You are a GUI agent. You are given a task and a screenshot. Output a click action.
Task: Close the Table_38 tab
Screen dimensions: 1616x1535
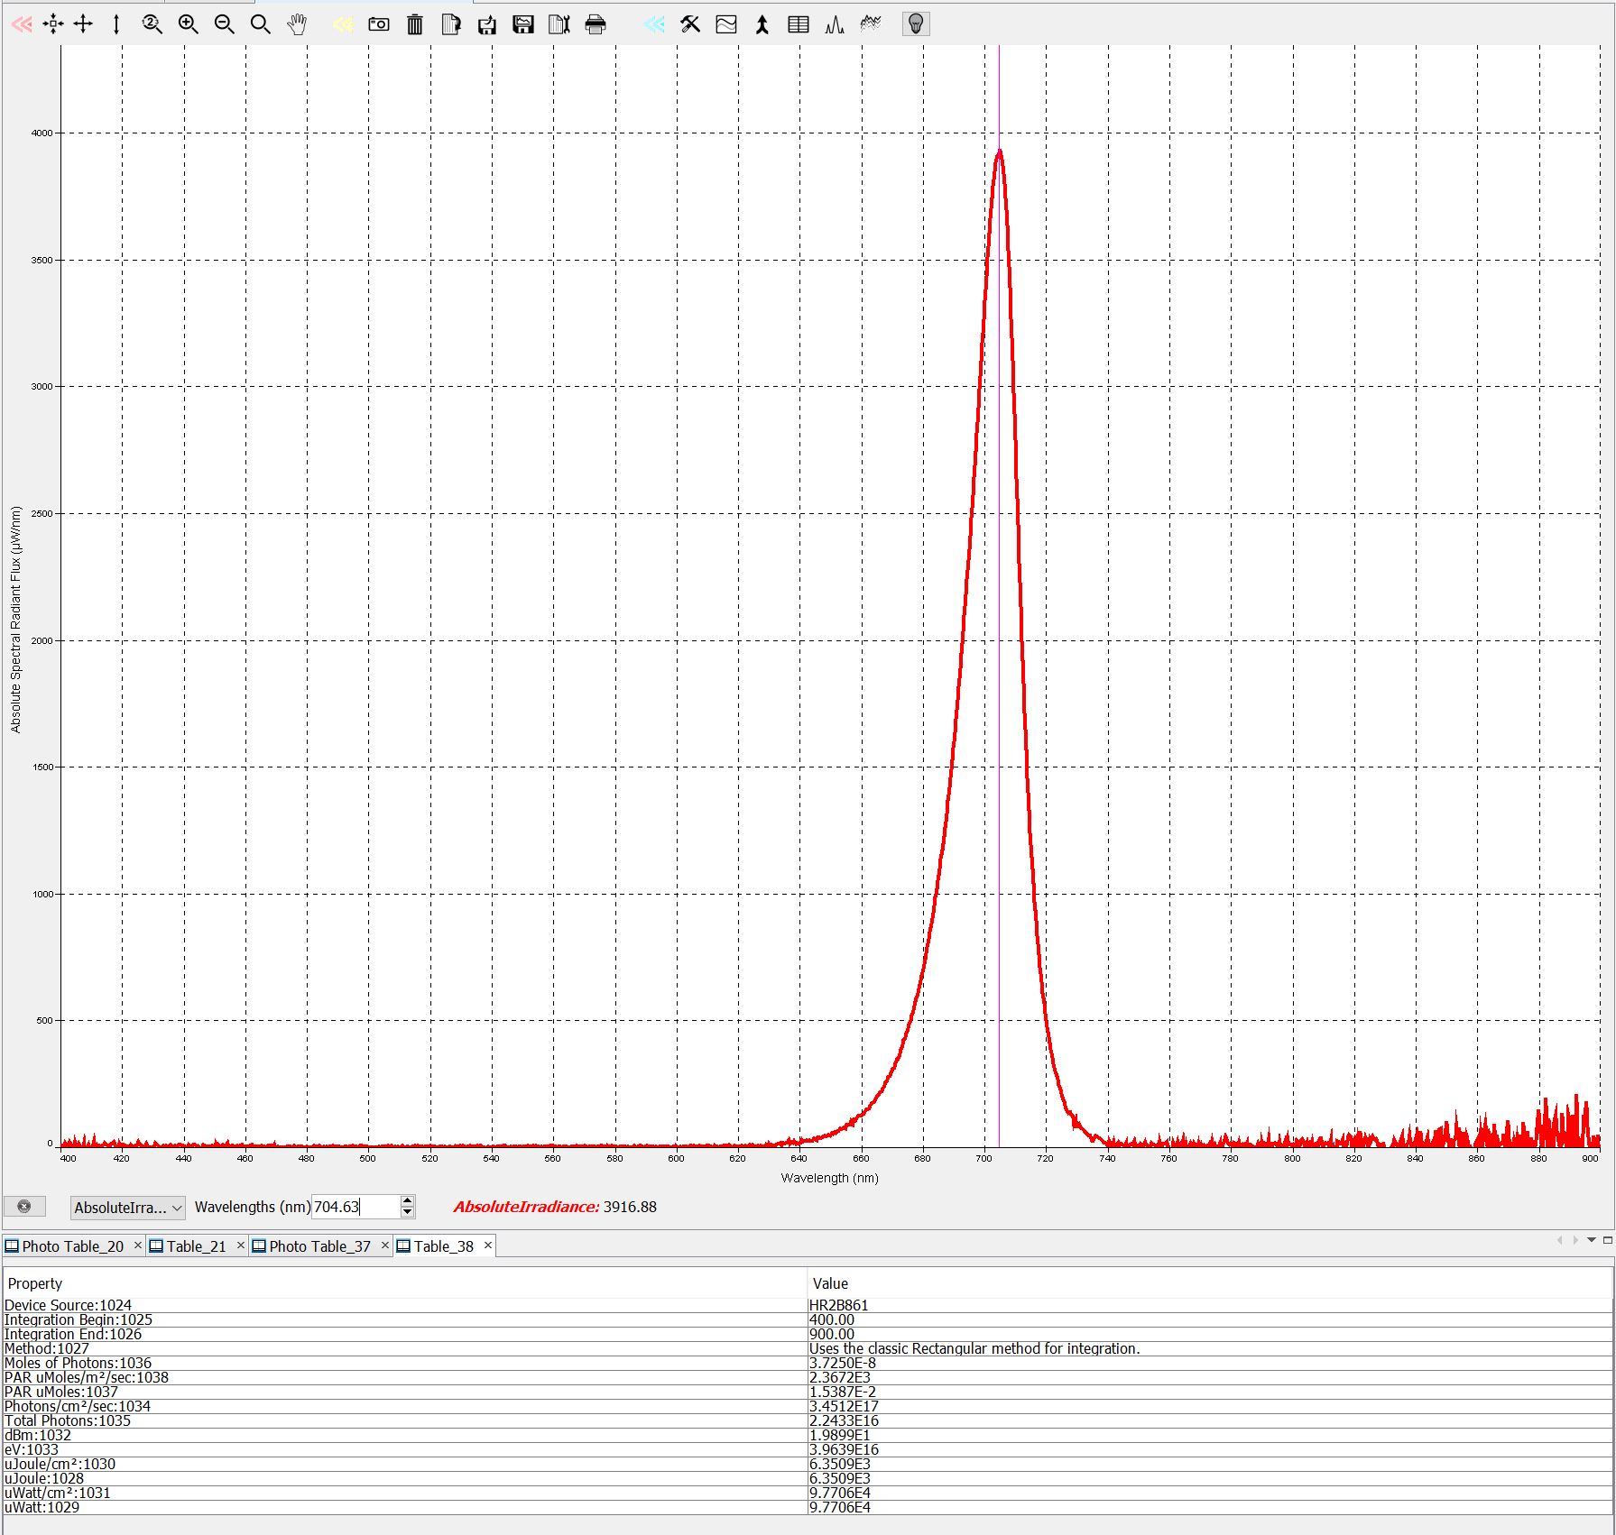point(487,1245)
